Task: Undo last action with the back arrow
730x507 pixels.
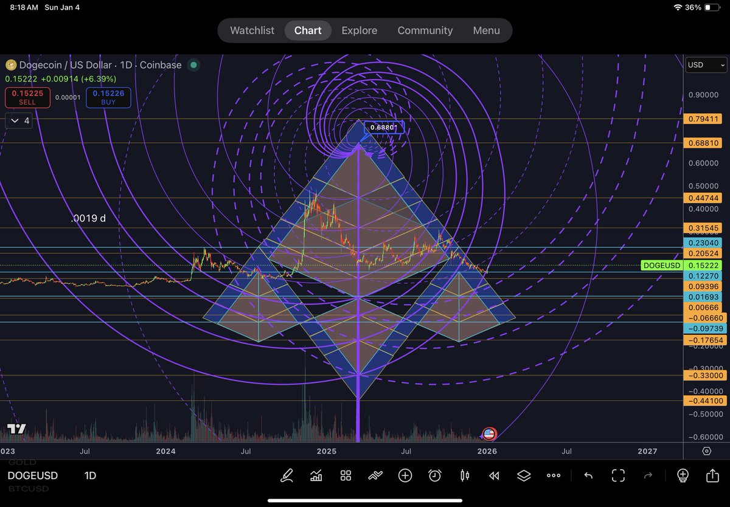Action: pos(588,475)
